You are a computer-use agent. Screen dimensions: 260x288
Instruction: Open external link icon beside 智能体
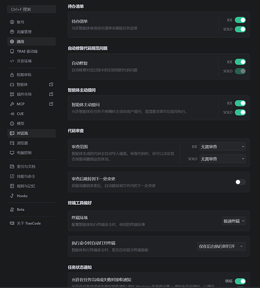point(51,84)
